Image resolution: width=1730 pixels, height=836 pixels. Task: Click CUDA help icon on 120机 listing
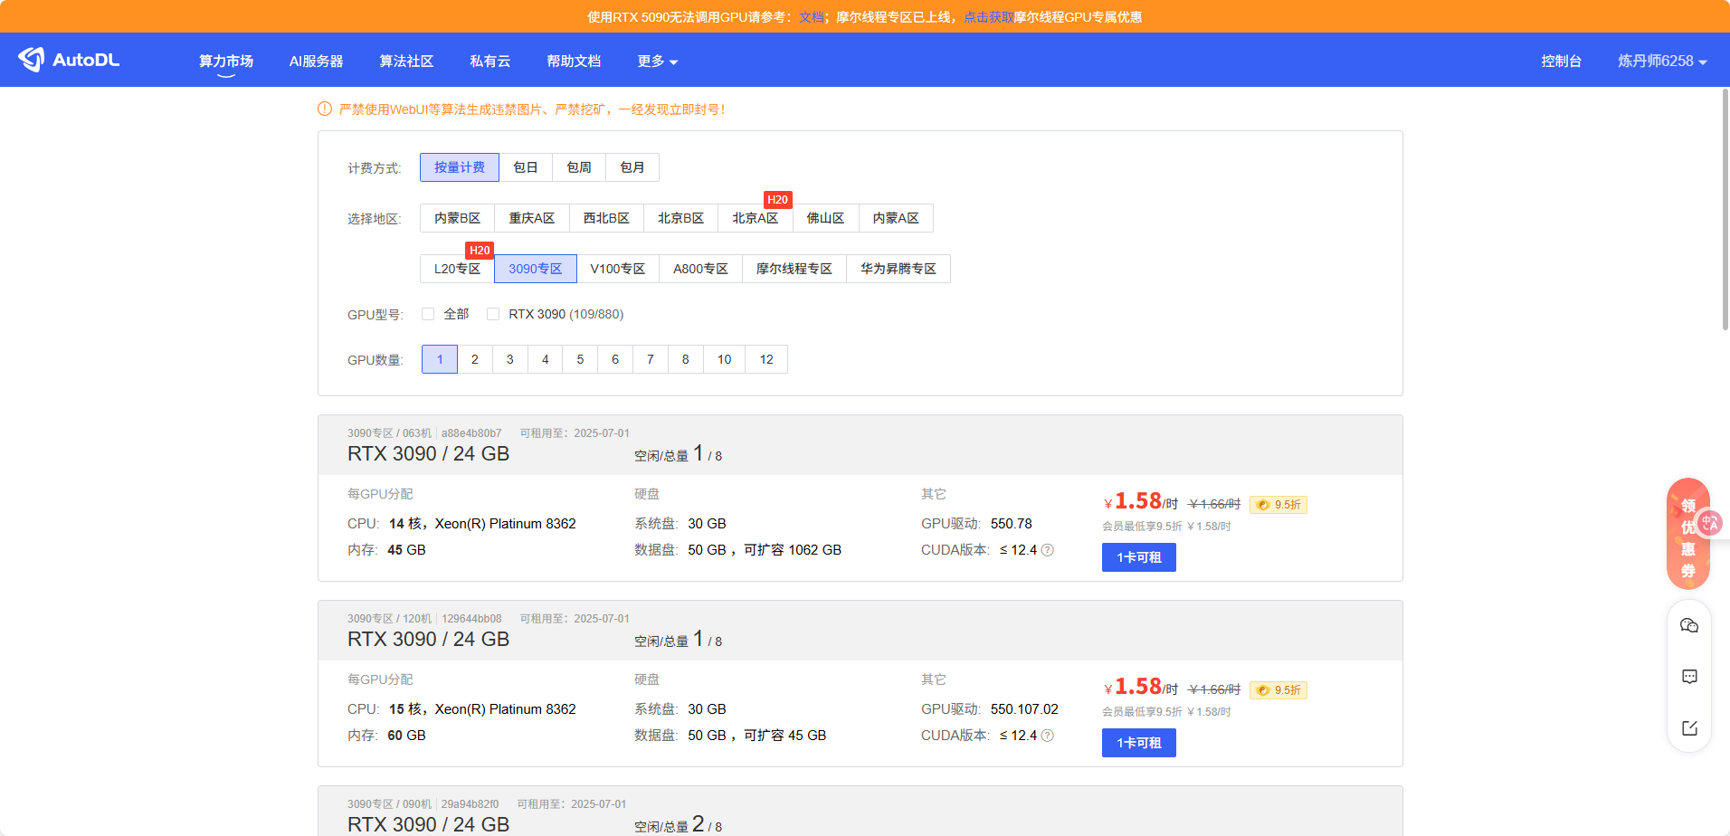[1048, 736]
